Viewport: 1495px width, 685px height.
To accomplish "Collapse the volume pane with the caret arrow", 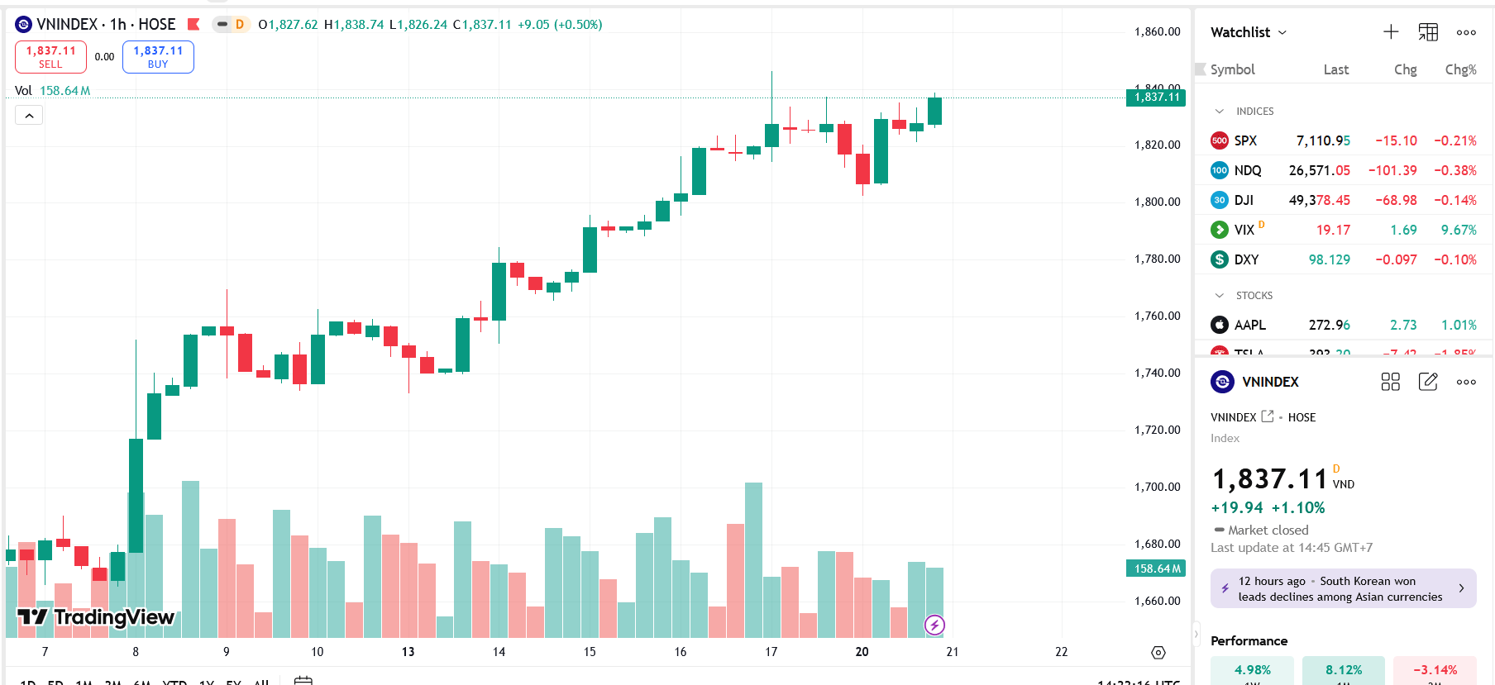I will pos(29,115).
